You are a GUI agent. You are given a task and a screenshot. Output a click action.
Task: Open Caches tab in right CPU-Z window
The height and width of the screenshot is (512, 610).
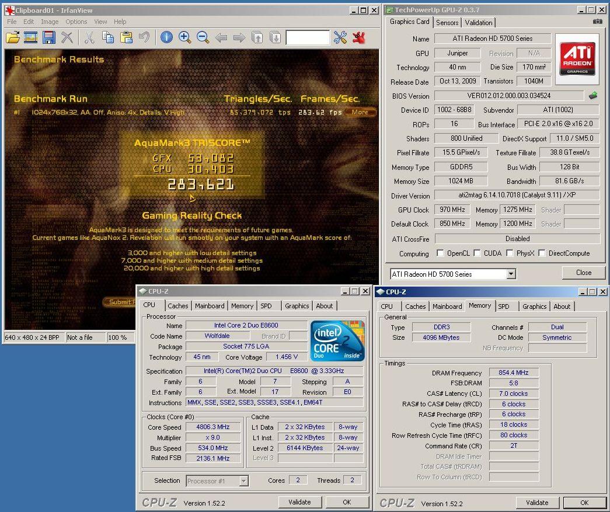(416, 306)
